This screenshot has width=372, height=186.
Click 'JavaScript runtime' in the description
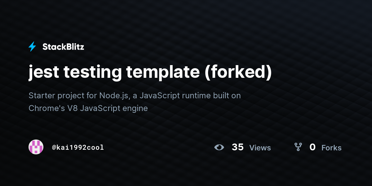tap(175, 96)
